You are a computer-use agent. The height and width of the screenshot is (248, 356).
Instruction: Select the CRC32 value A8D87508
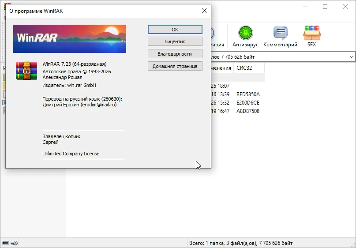click(x=248, y=111)
